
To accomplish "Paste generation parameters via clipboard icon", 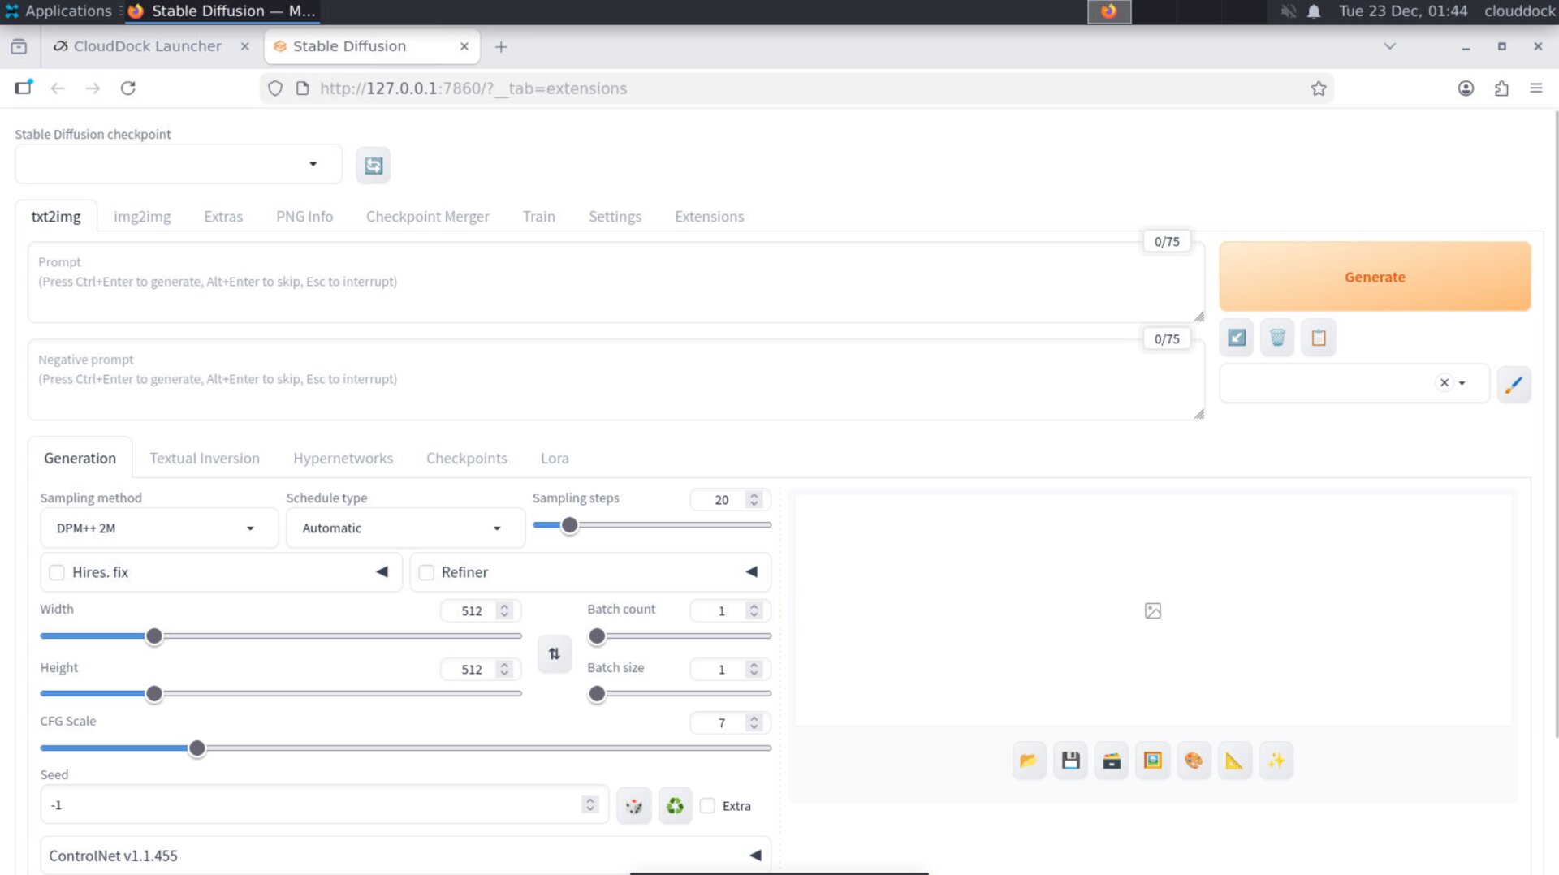I will click(x=1318, y=337).
